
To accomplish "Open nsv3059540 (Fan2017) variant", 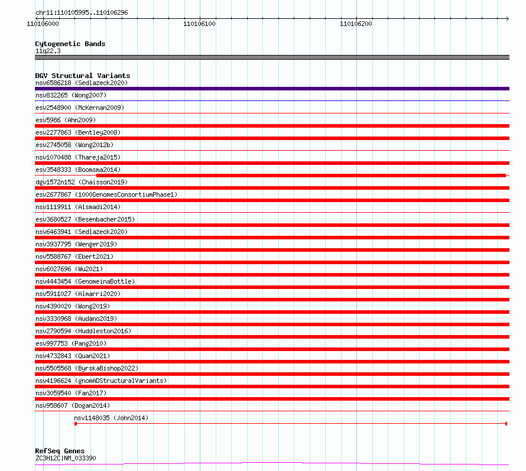I will pos(71,393).
